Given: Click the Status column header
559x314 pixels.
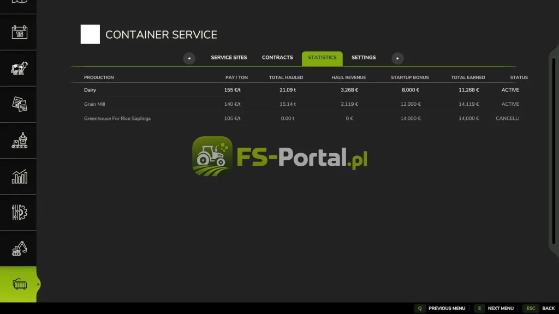Looking at the screenshot, I should [x=519, y=77].
